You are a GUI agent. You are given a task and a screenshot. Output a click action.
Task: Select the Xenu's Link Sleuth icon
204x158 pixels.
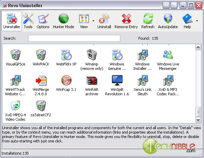click(142, 80)
